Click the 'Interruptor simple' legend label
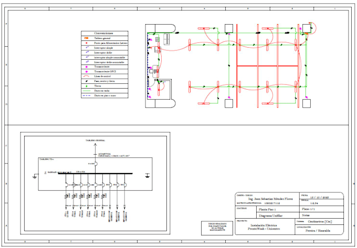Image resolution: width=357 pixels, height=248 pixels. (103, 48)
